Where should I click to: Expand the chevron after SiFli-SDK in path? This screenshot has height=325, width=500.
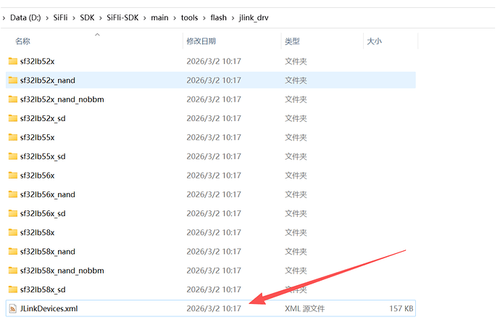pyautogui.click(x=145, y=18)
